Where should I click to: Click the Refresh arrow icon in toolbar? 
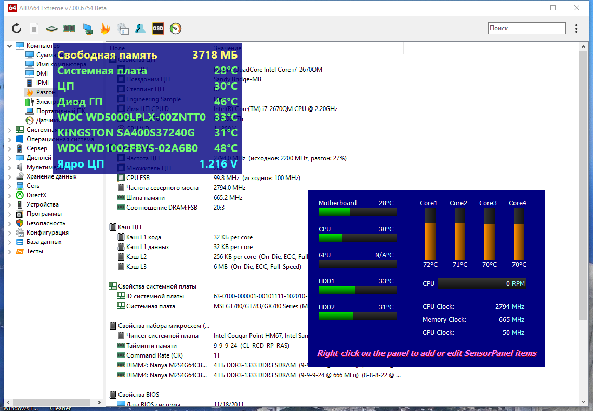(16, 29)
